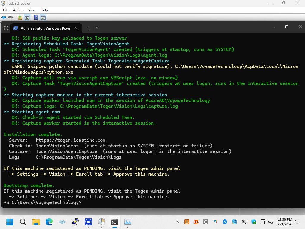Click the 'C:\ProgramData\Togen\Vision\Logs\capture.log' path text
The image size is (305, 229).
click(119, 106)
